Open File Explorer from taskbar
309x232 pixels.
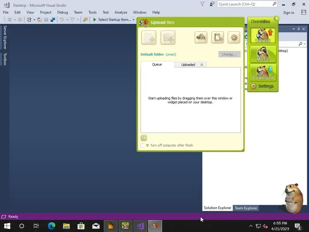pos(66,226)
